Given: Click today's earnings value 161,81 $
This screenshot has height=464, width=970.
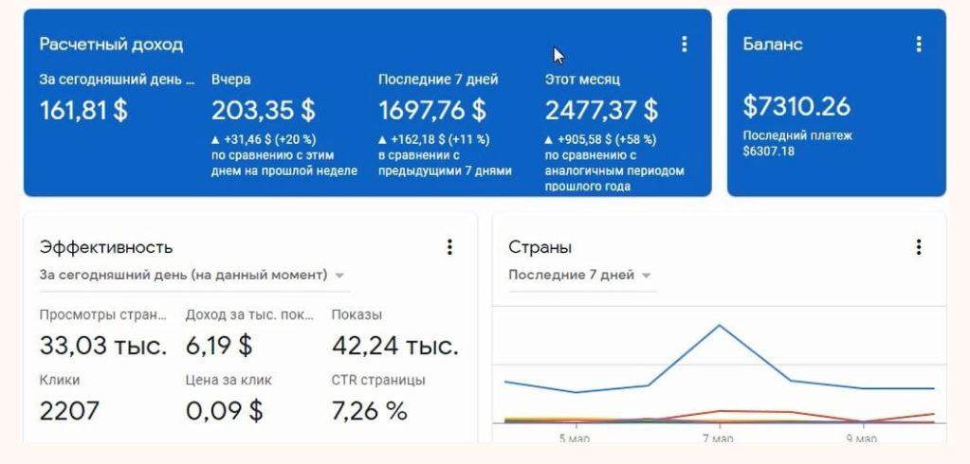Looking at the screenshot, I should tap(83, 111).
